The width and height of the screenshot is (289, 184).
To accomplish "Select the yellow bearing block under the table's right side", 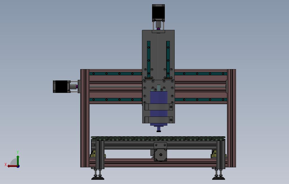I will point(214,154).
